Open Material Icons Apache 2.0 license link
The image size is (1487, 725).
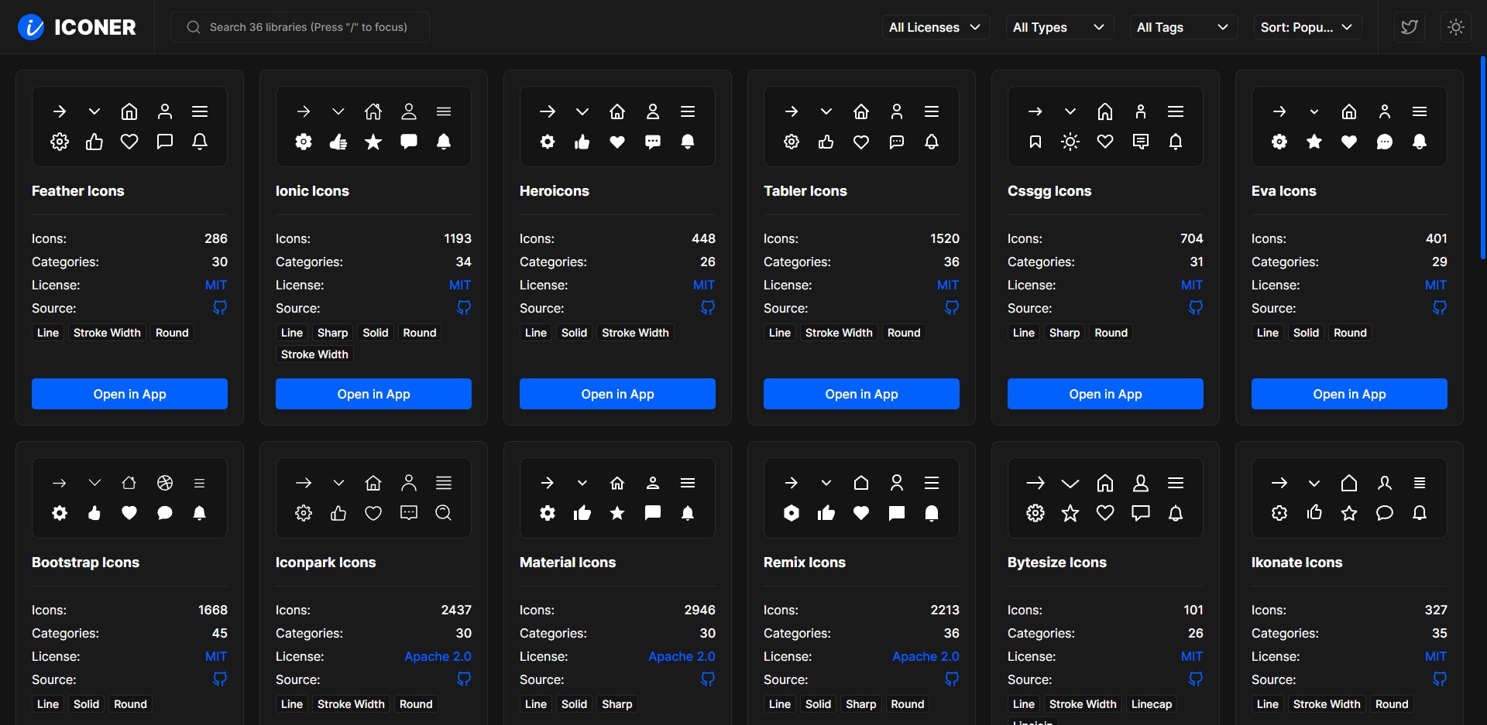(x=682, y=656)
